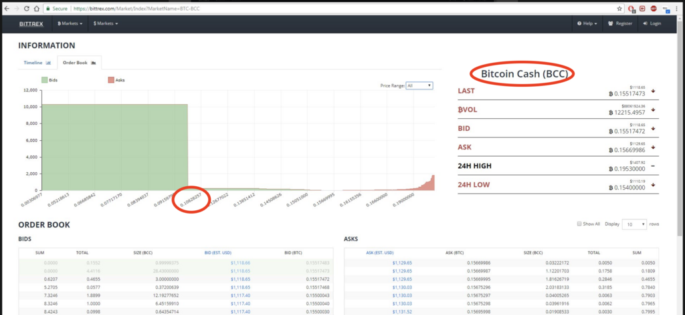Click the down arrow next to LAST price
This screenshot has height=315, width=685.
point(653,91)
